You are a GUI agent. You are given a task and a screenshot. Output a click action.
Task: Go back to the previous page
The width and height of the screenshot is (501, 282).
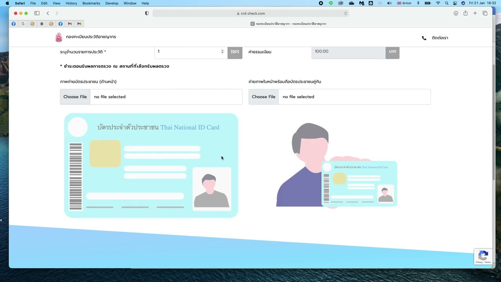(48, 13)
